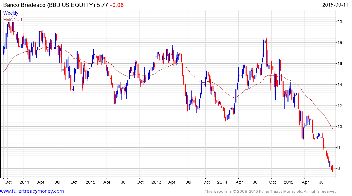Select the 2014 marker on time axis
Screen dimensions: 352x196
pyautogui.click(x=222, y=182)
